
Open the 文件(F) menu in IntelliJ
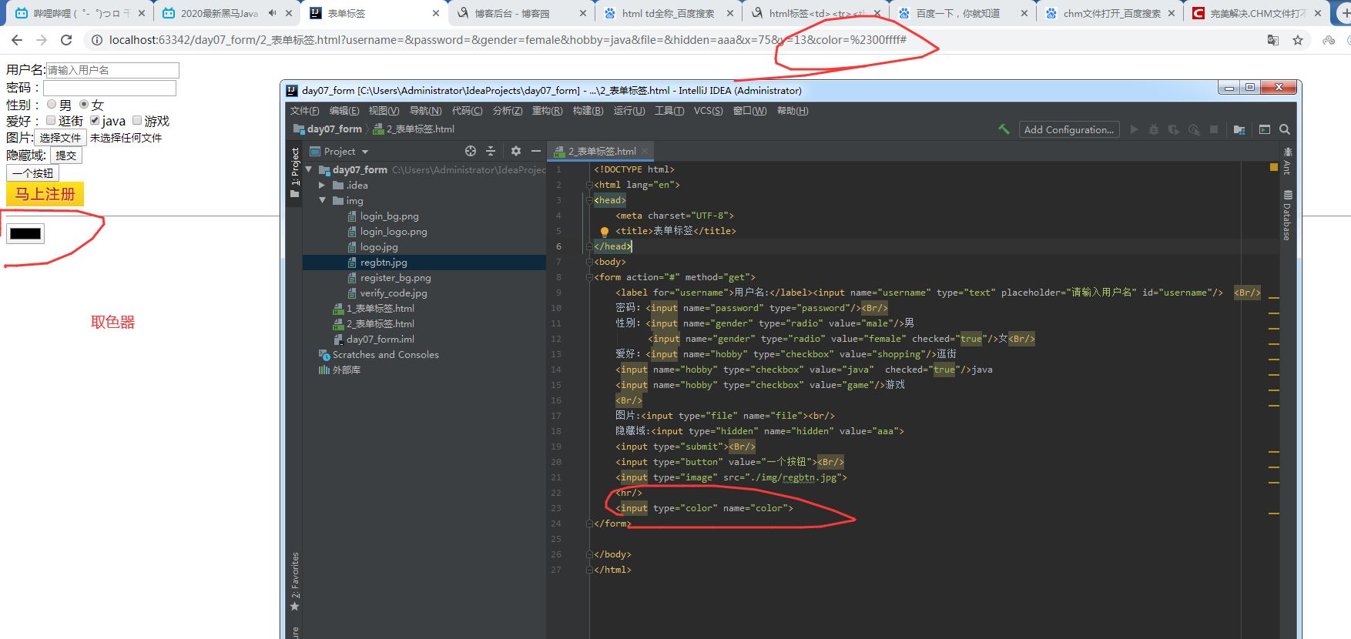(x=304, y=111)
